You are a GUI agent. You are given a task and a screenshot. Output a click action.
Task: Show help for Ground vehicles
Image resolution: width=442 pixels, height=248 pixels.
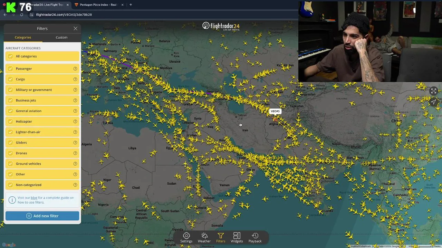coord(75,164)
